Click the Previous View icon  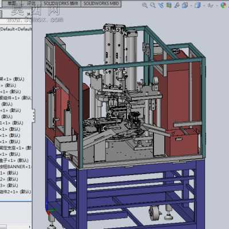[x=161, y=5]
